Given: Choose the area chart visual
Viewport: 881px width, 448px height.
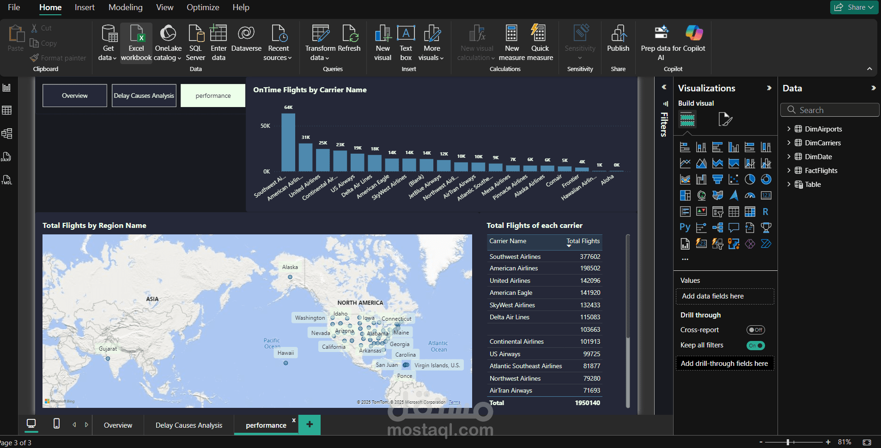Looking at the screenshot, I should (x=701, y=163).
